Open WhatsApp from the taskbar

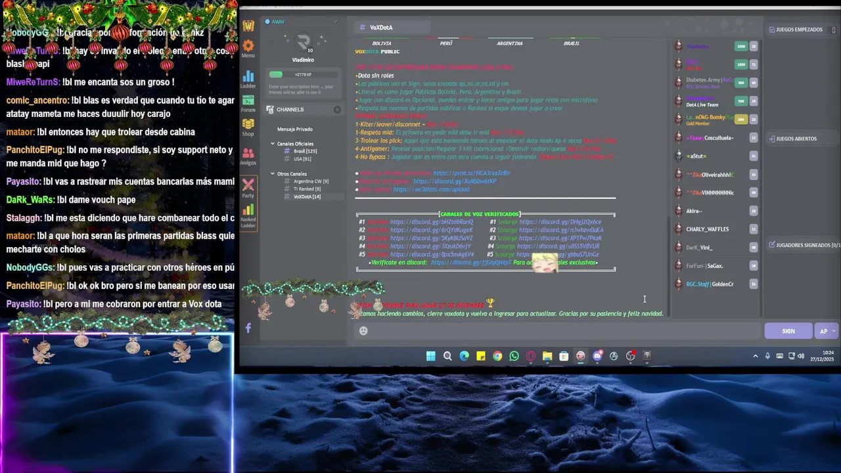pos(514,356)
